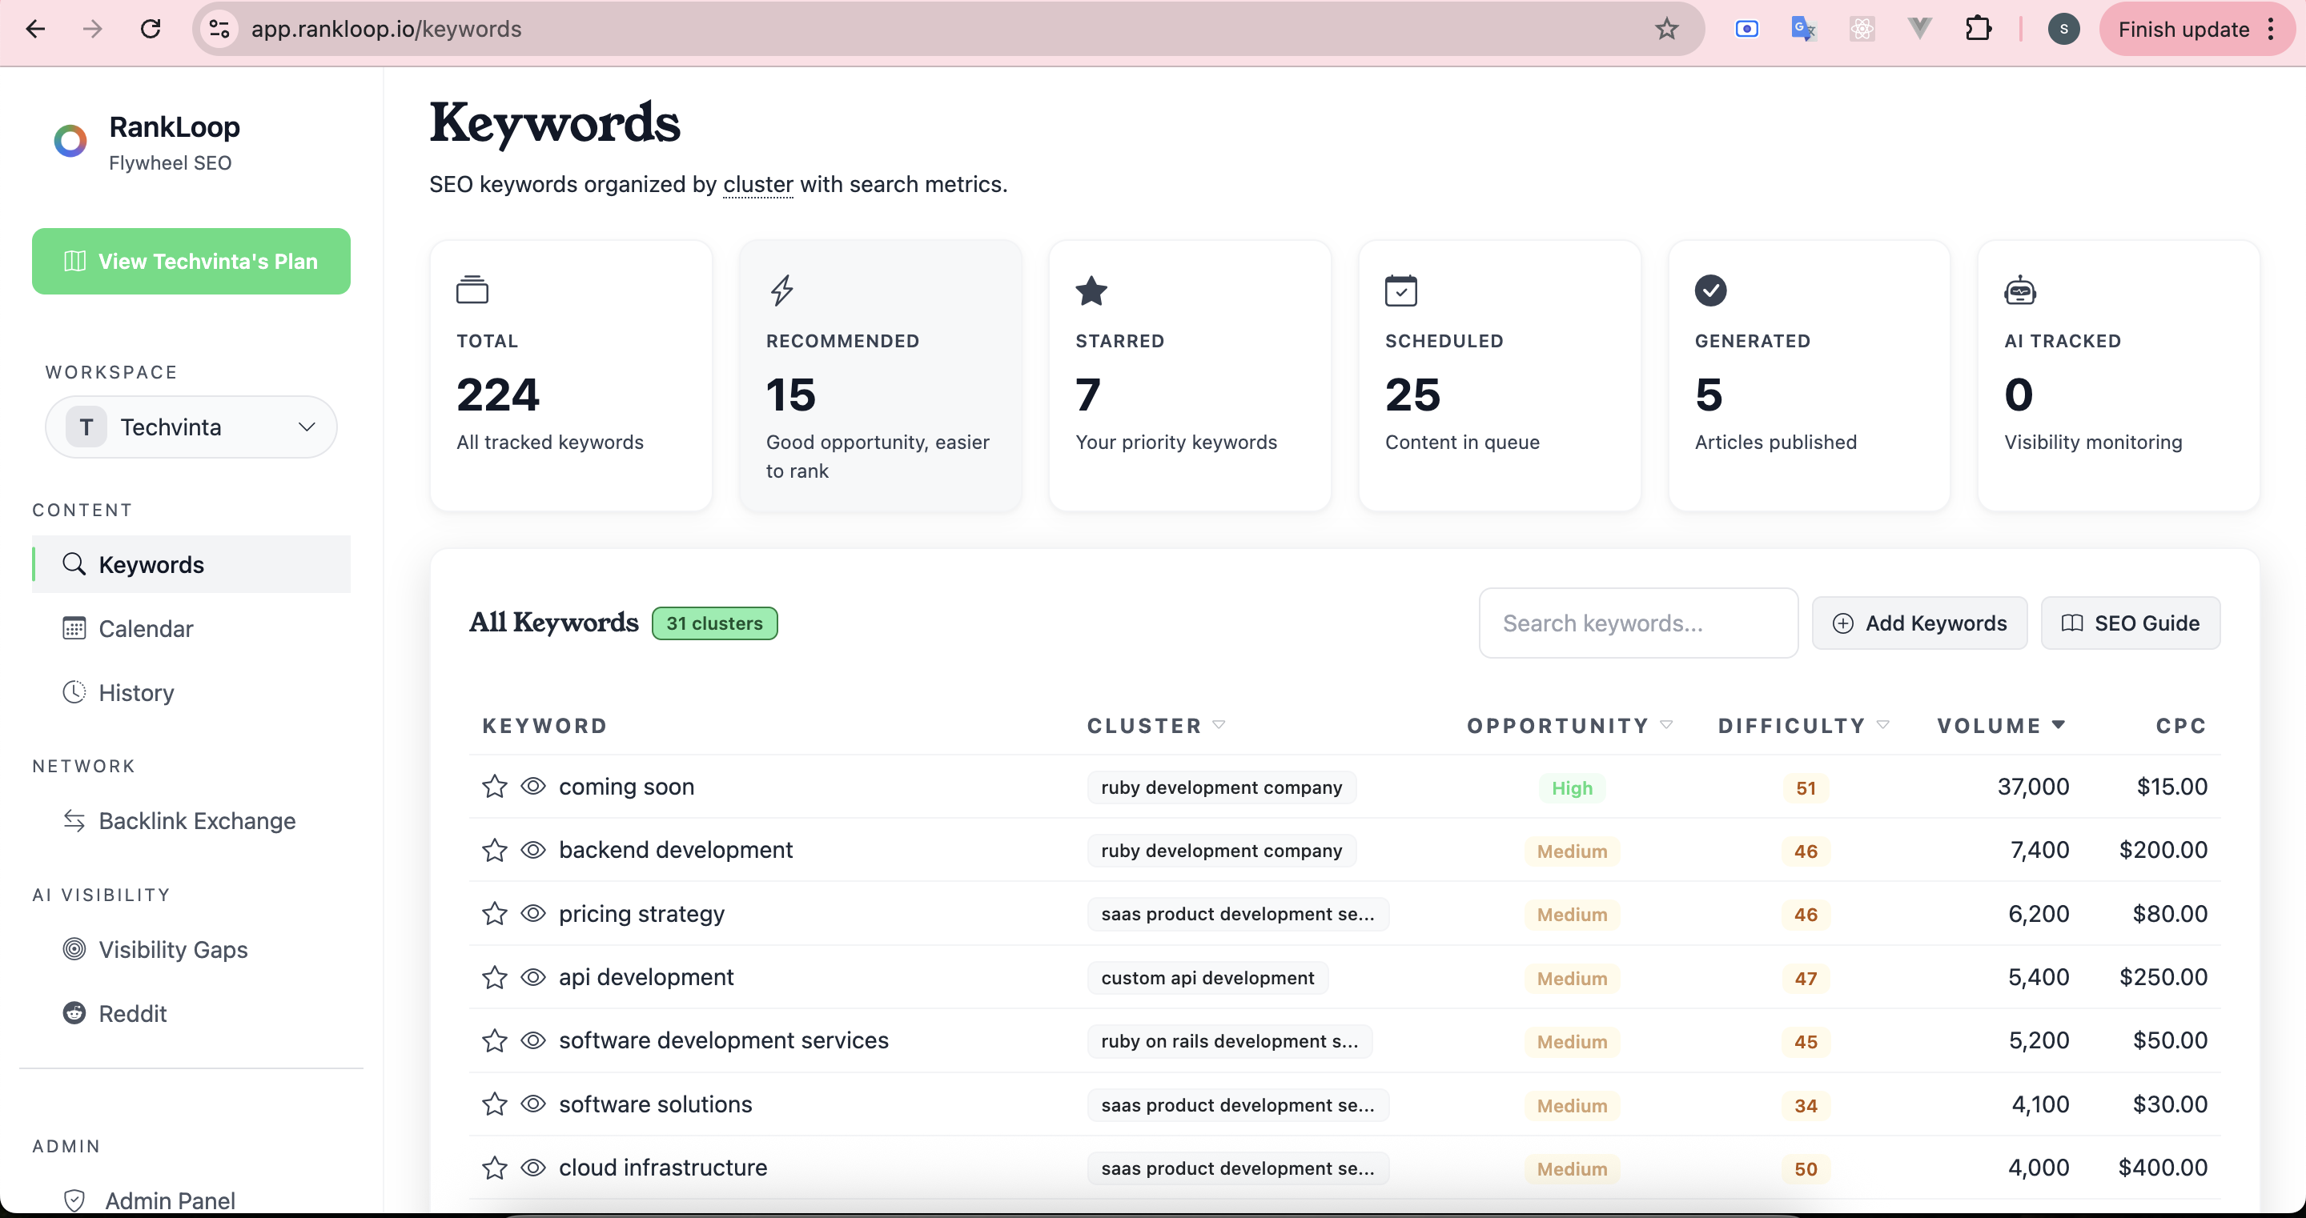This screenshot has height=1218, width=2306.
Task: Click the RankLoop logo icon
Action: pos(70,141)
